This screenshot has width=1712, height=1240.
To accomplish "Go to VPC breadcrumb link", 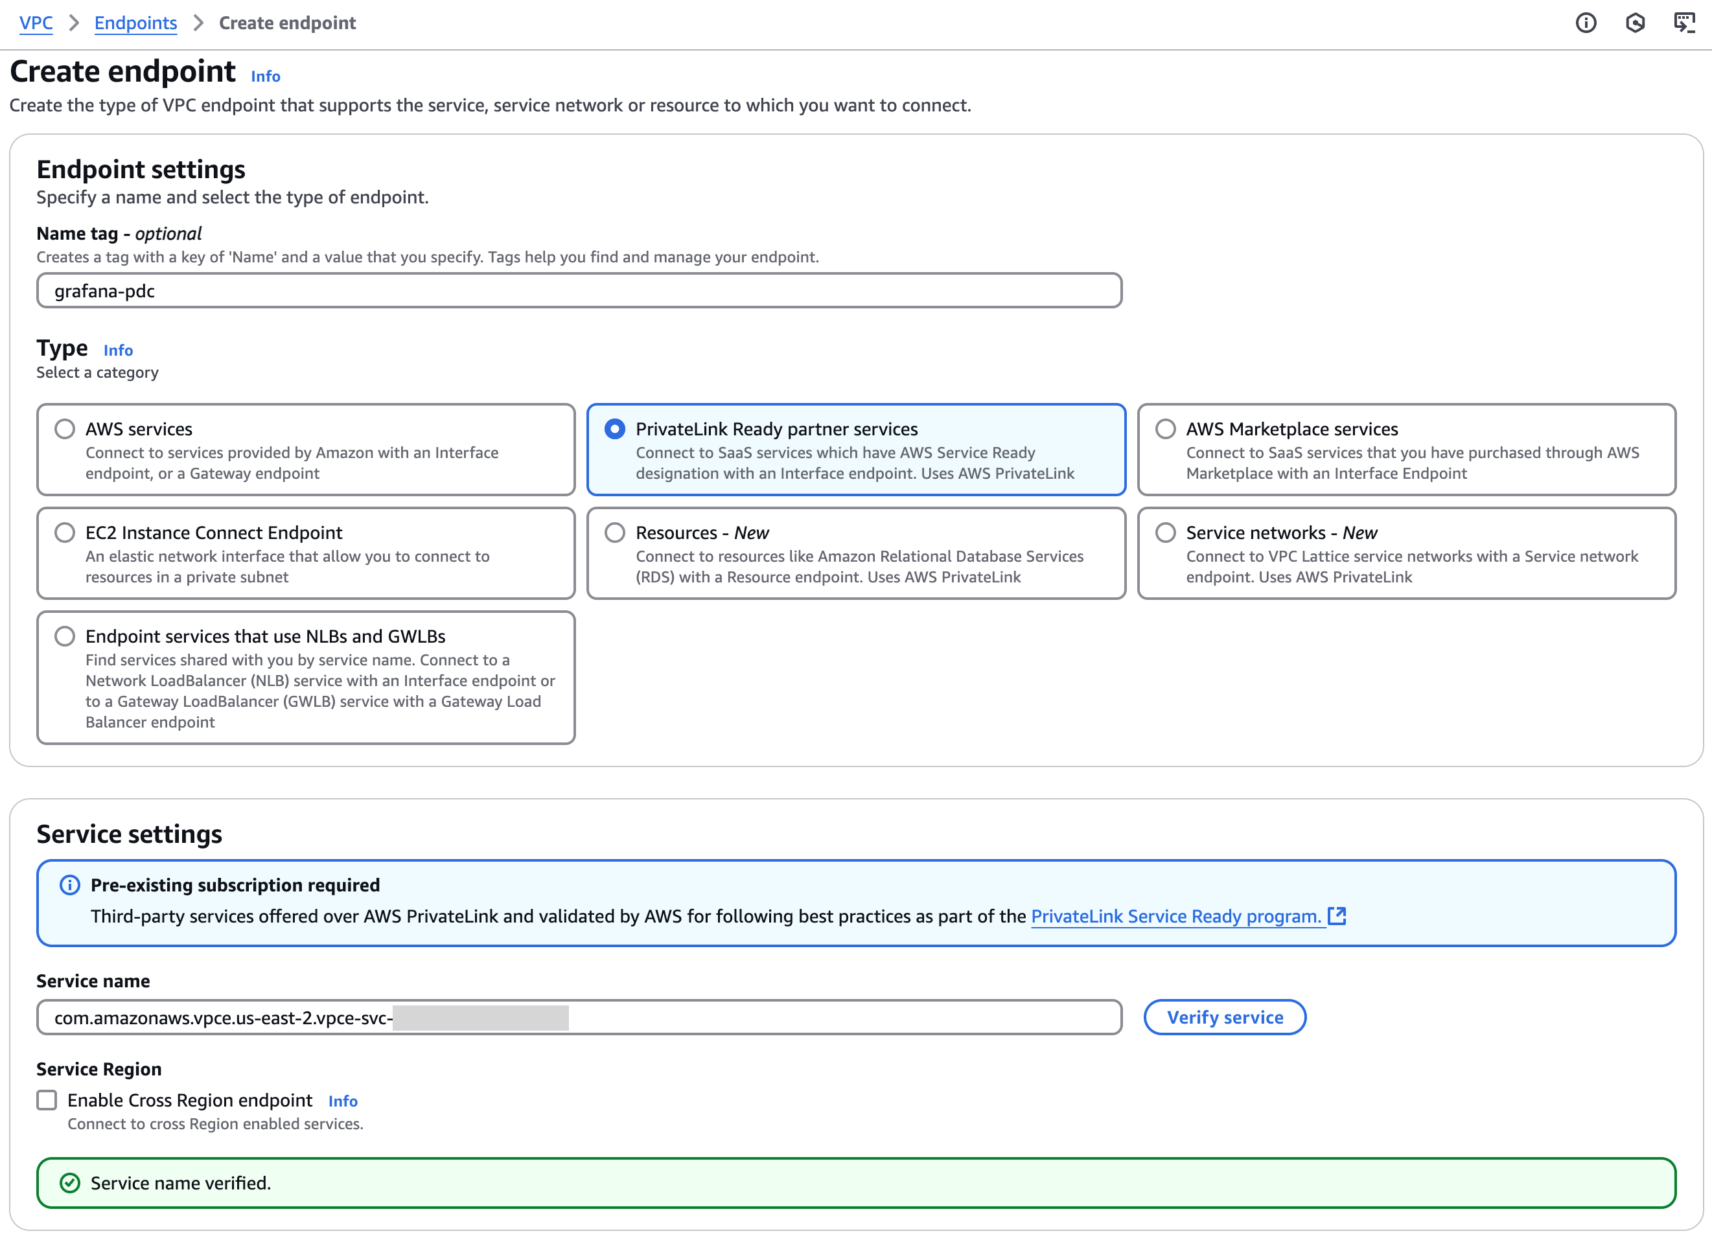I will tap(36, 23).
